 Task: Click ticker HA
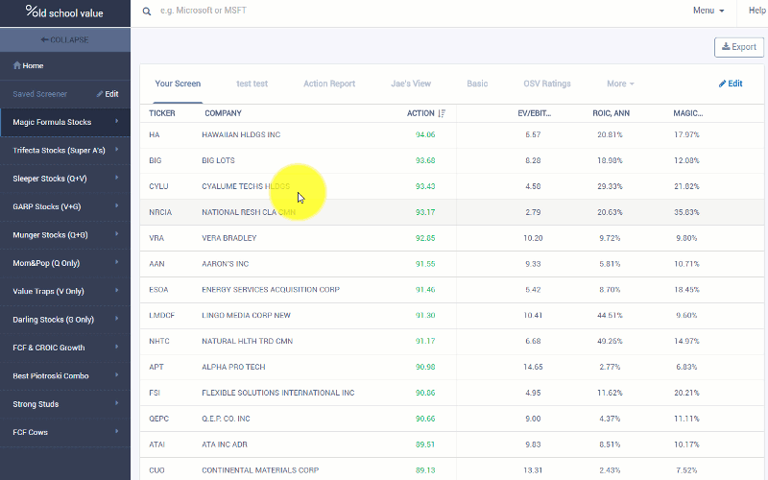155,134
